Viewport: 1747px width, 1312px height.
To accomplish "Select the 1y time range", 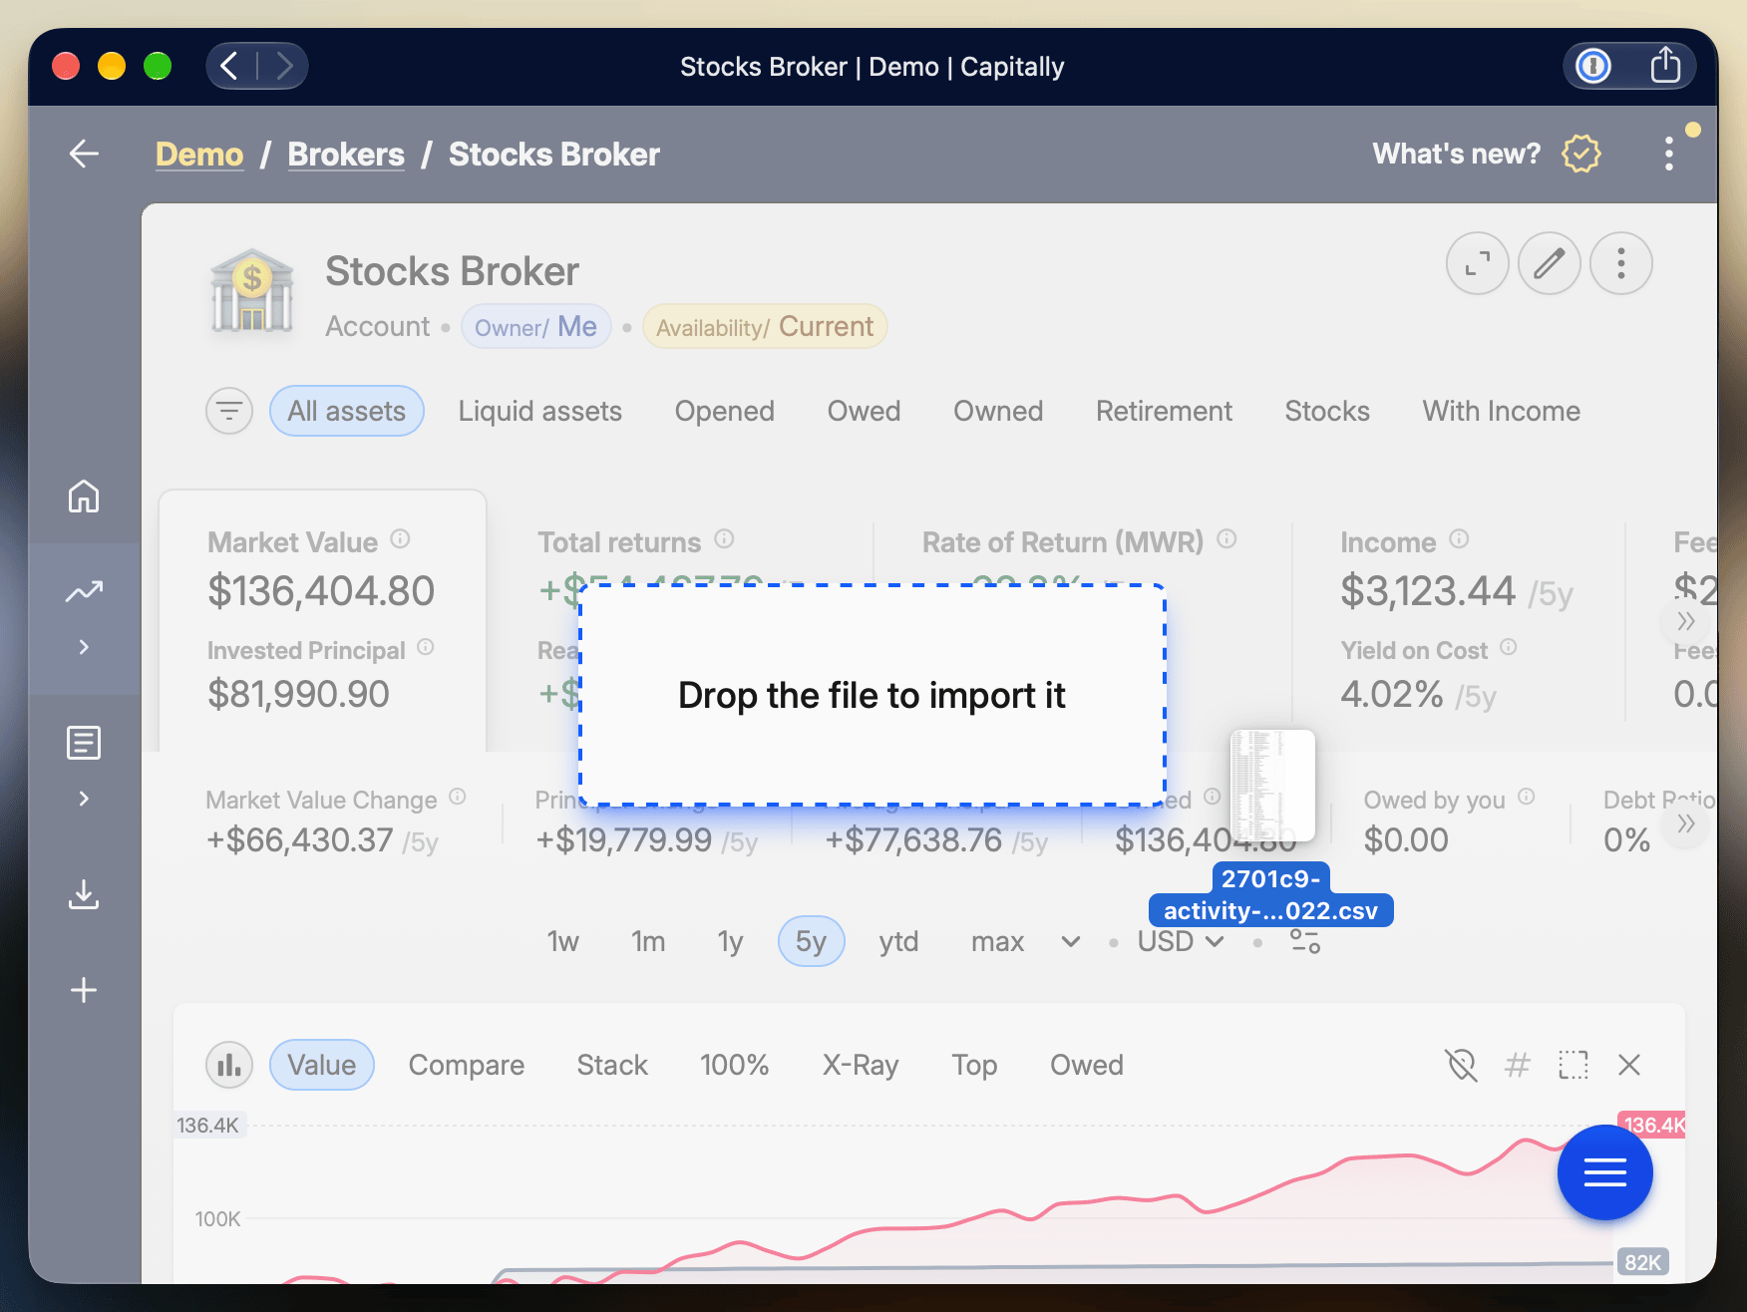I will click(730, 941).
